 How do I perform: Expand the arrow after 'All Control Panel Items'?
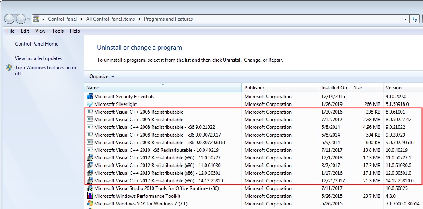click(x=140, y=19)
